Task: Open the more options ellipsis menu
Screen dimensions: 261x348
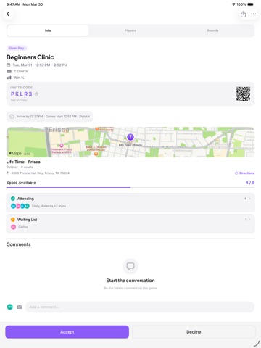Action: click(x=254, y=14)
